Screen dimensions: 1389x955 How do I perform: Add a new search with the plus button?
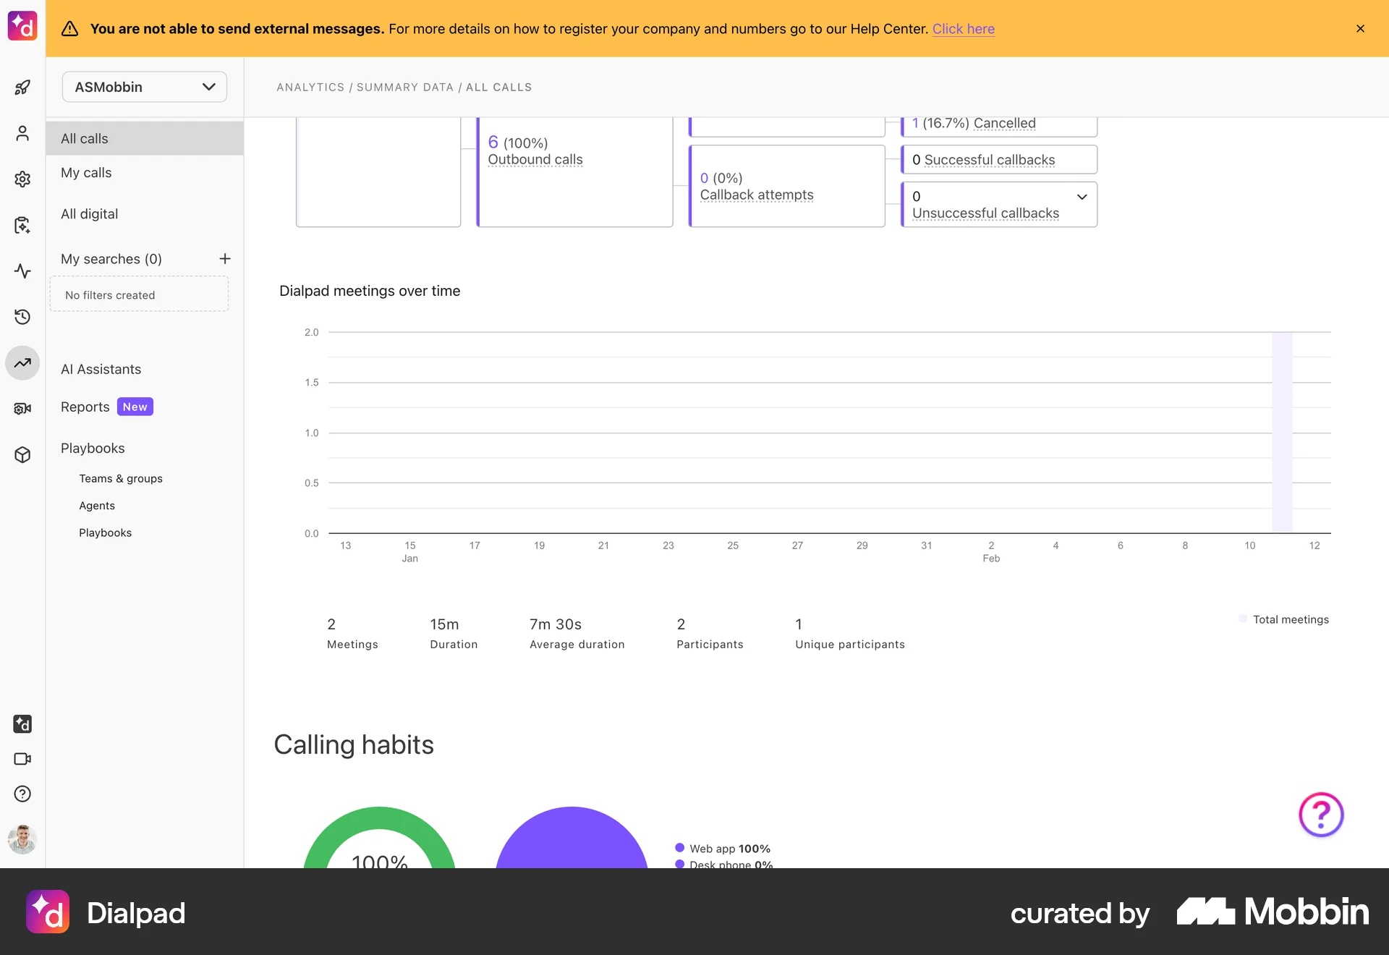pyautogui.click(x=225, y=258)
